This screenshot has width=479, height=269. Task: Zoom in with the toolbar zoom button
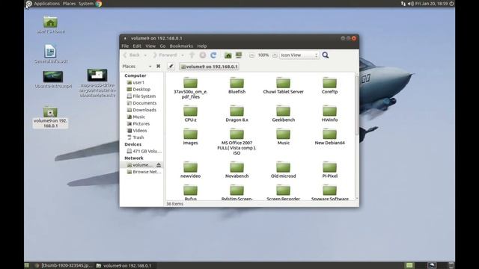coord(275,55)
